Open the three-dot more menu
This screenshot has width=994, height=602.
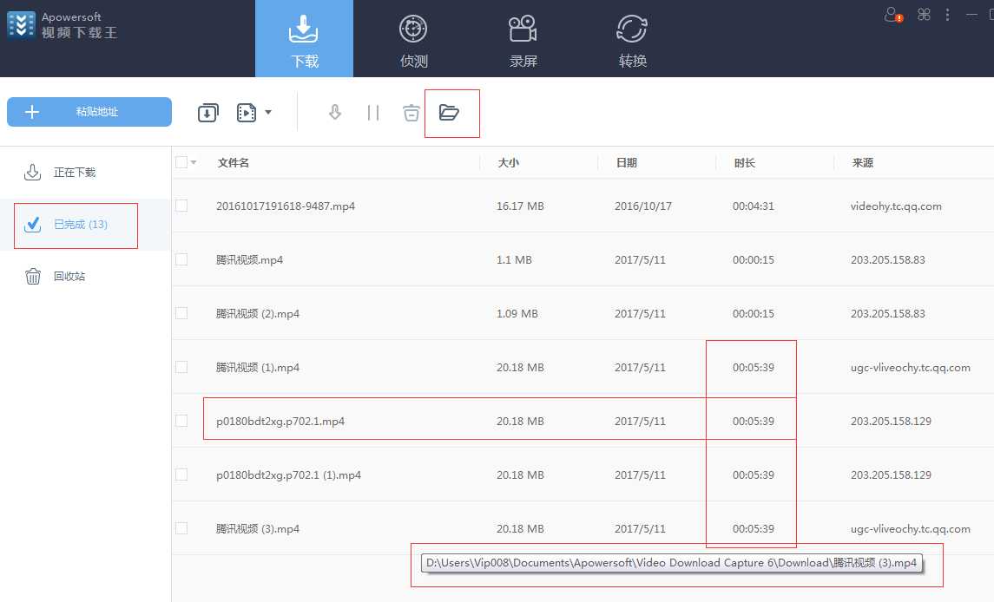947,15
